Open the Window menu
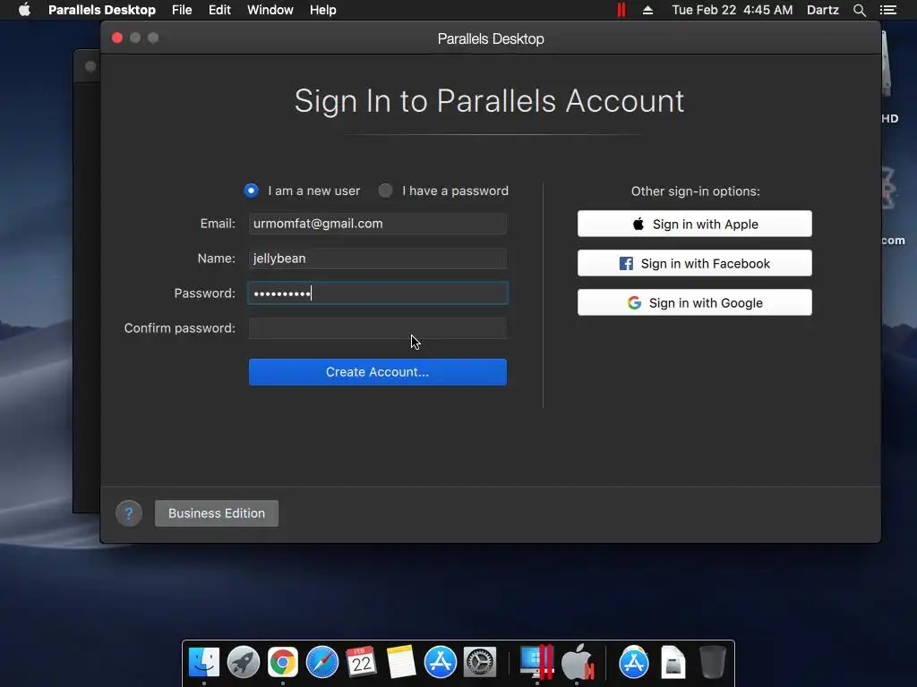The image size is (917, 687). pyautogui.click(x=270, y=10)
